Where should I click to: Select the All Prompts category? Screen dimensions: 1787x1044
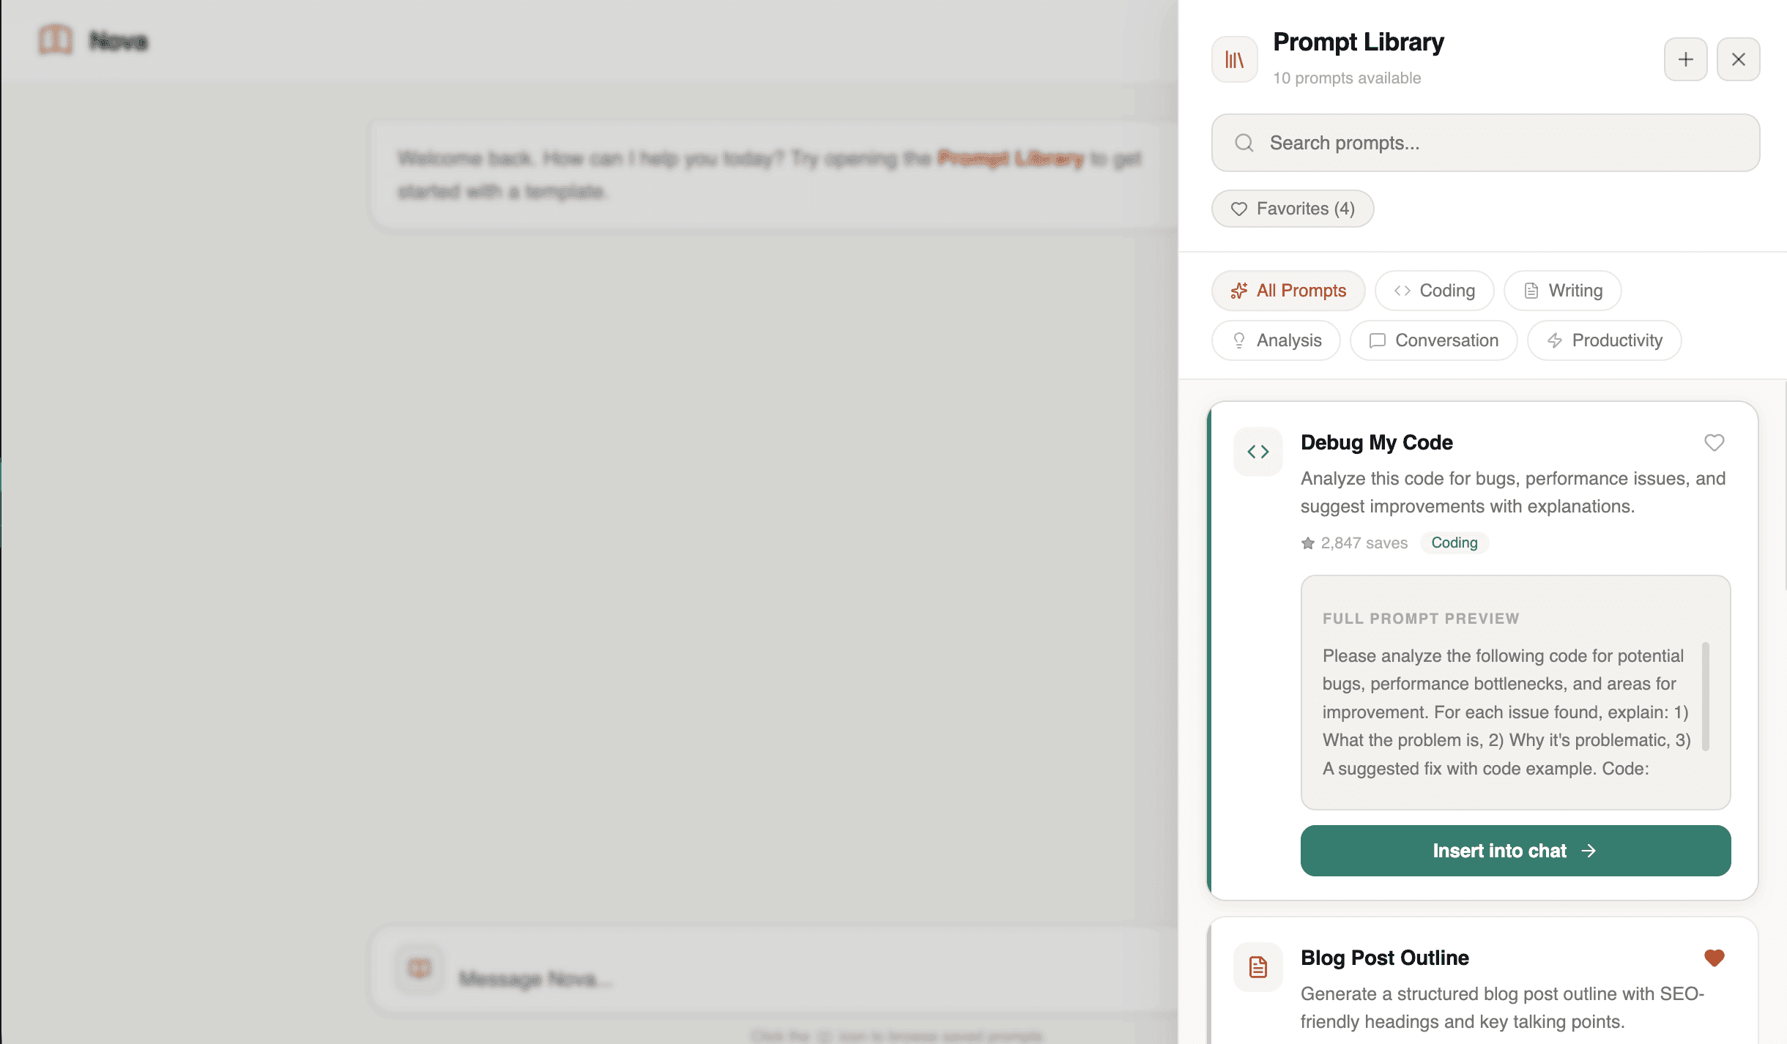pyautogui.click(x=1288, y=291)
